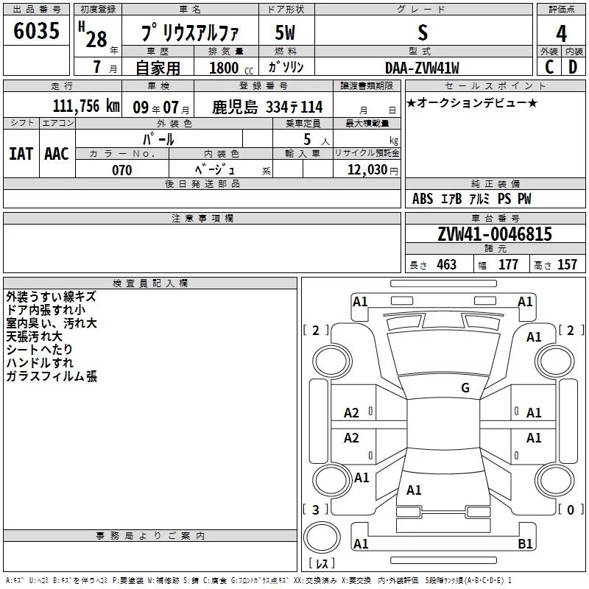Select the registration year "28" value
The height and width of the screenshot is (589, 589).
tap(96, 39)
